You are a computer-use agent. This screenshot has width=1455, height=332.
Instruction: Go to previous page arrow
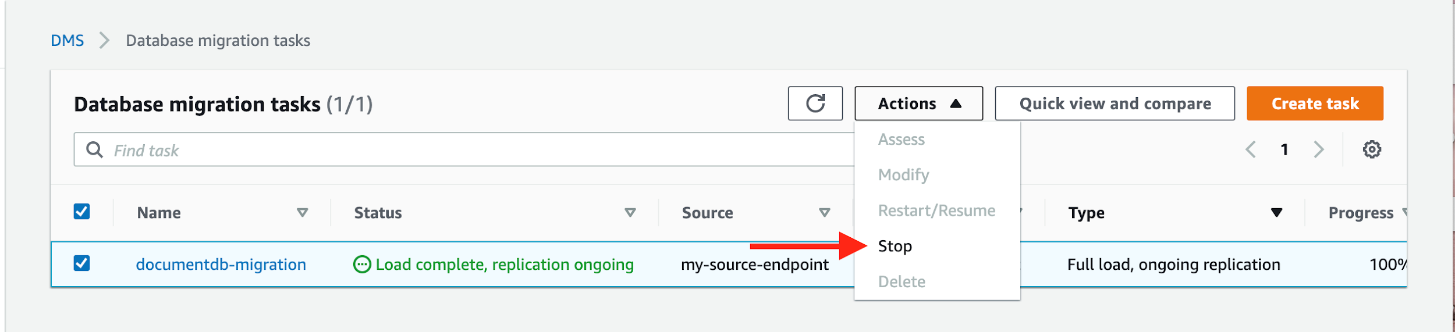pyautogui.click(x=1250, y=149)
